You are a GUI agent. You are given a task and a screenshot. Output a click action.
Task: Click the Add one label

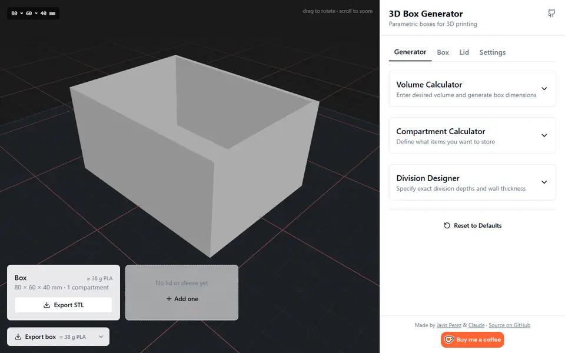[x=186, y=299]
